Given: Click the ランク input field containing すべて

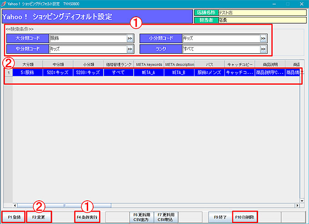Looking at the screenshot, I should pos(221,49).
